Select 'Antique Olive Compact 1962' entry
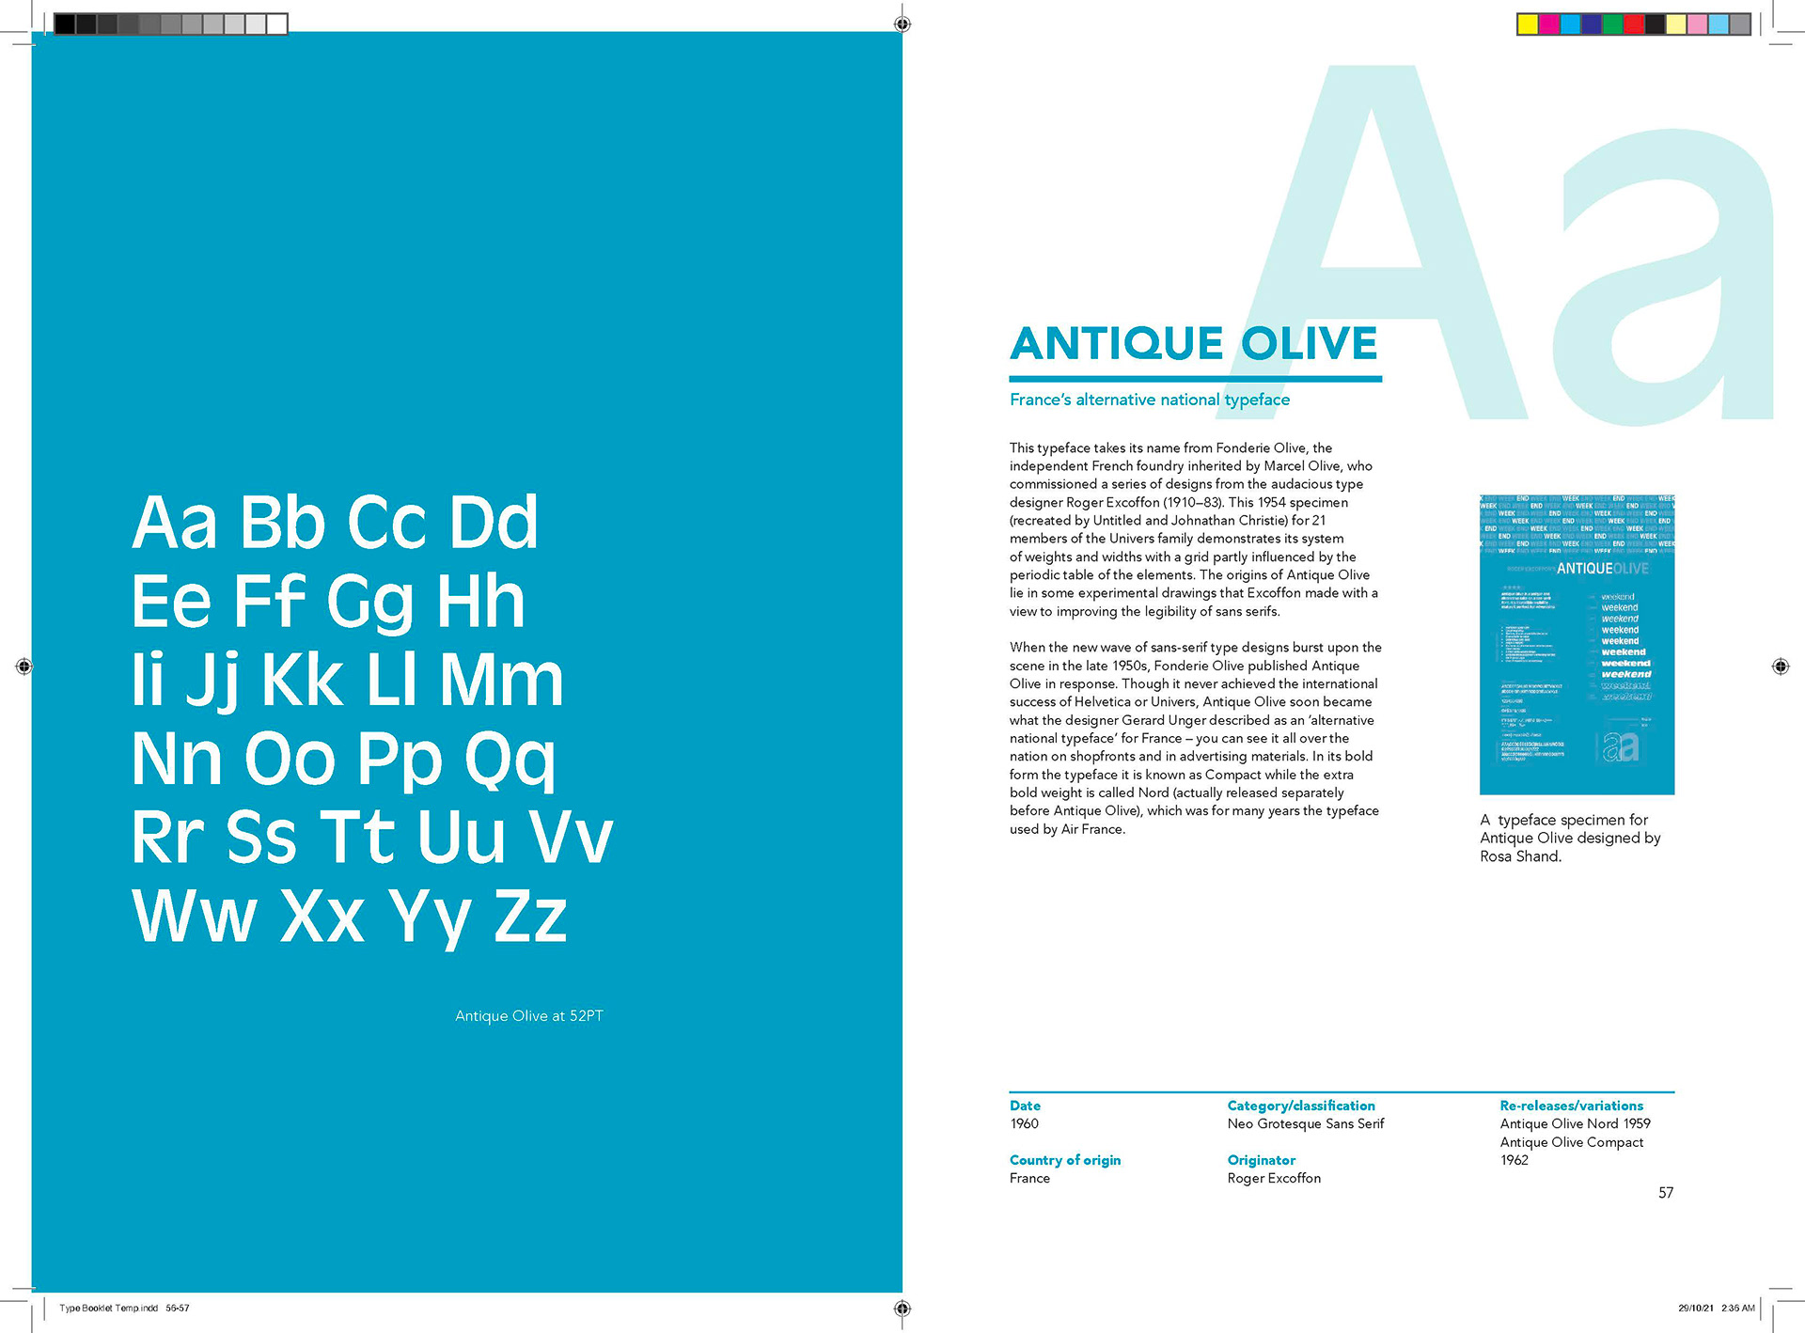Viewport: 1805px width, 1333px height. pos(1572,1151)
